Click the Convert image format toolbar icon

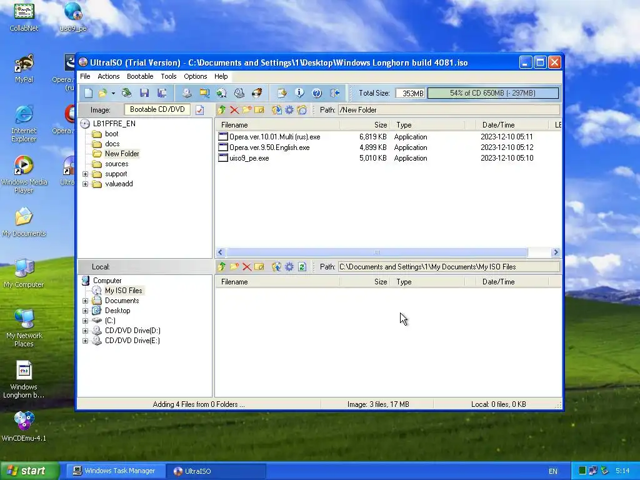pos(222,93)
